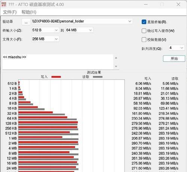Click the description box scroll down arrow
The width and height of the screenshot is (187, 172).
tap(116, 67)
